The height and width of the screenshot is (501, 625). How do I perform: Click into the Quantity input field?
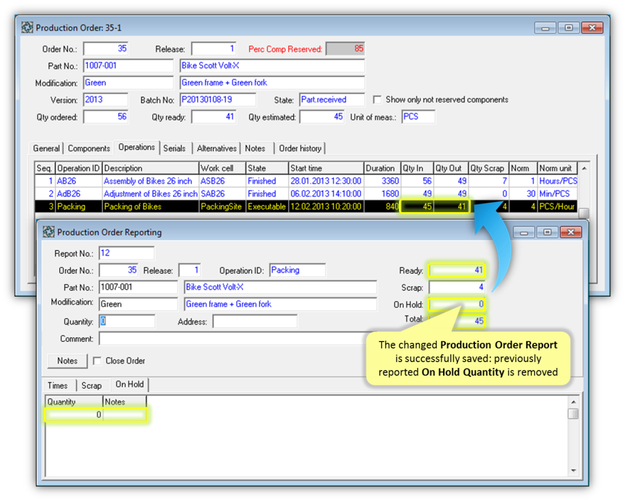point(127,321)
